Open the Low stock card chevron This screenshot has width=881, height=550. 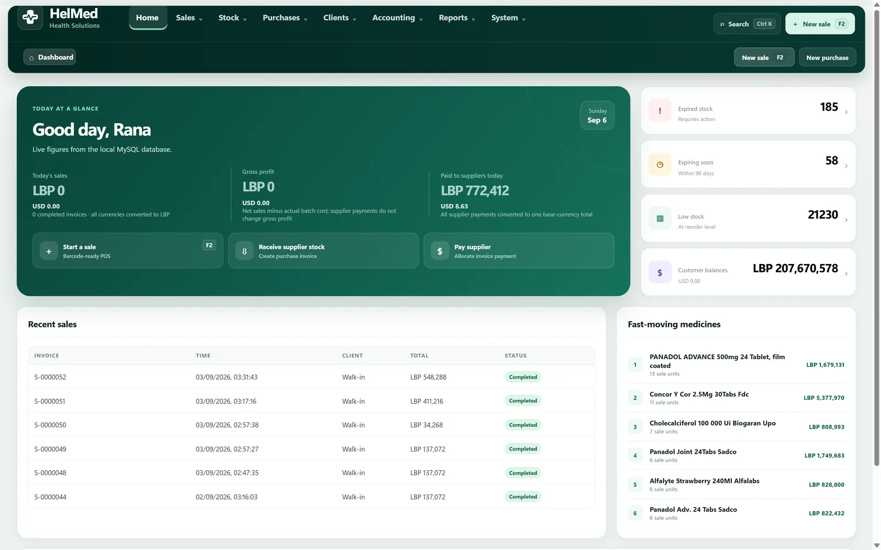846,220
